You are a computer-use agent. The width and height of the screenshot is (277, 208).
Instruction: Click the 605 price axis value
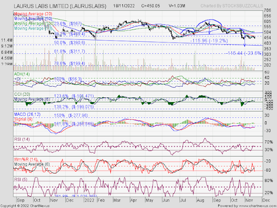267,21
